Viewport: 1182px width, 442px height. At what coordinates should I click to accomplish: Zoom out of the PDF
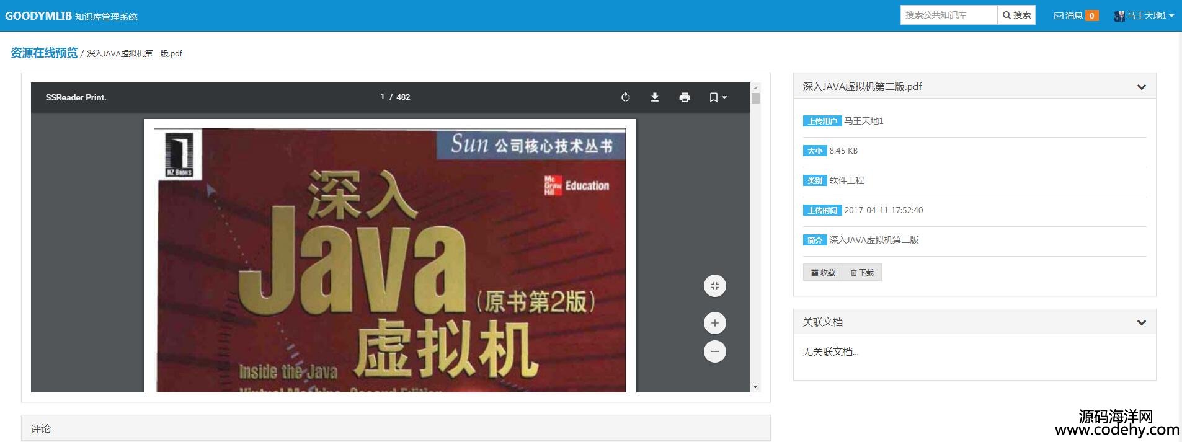coord(714,351)
